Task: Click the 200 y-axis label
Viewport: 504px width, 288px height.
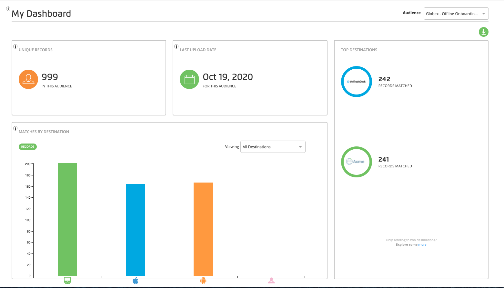Action: point(28,164)
